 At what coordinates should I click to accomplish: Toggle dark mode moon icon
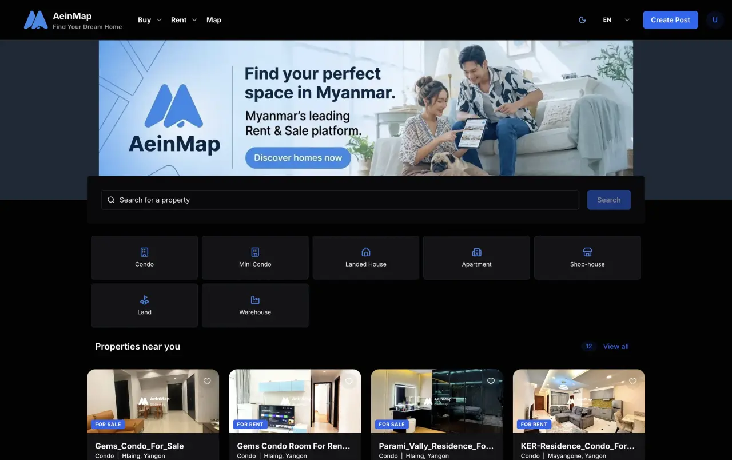[x=582, y=20]
